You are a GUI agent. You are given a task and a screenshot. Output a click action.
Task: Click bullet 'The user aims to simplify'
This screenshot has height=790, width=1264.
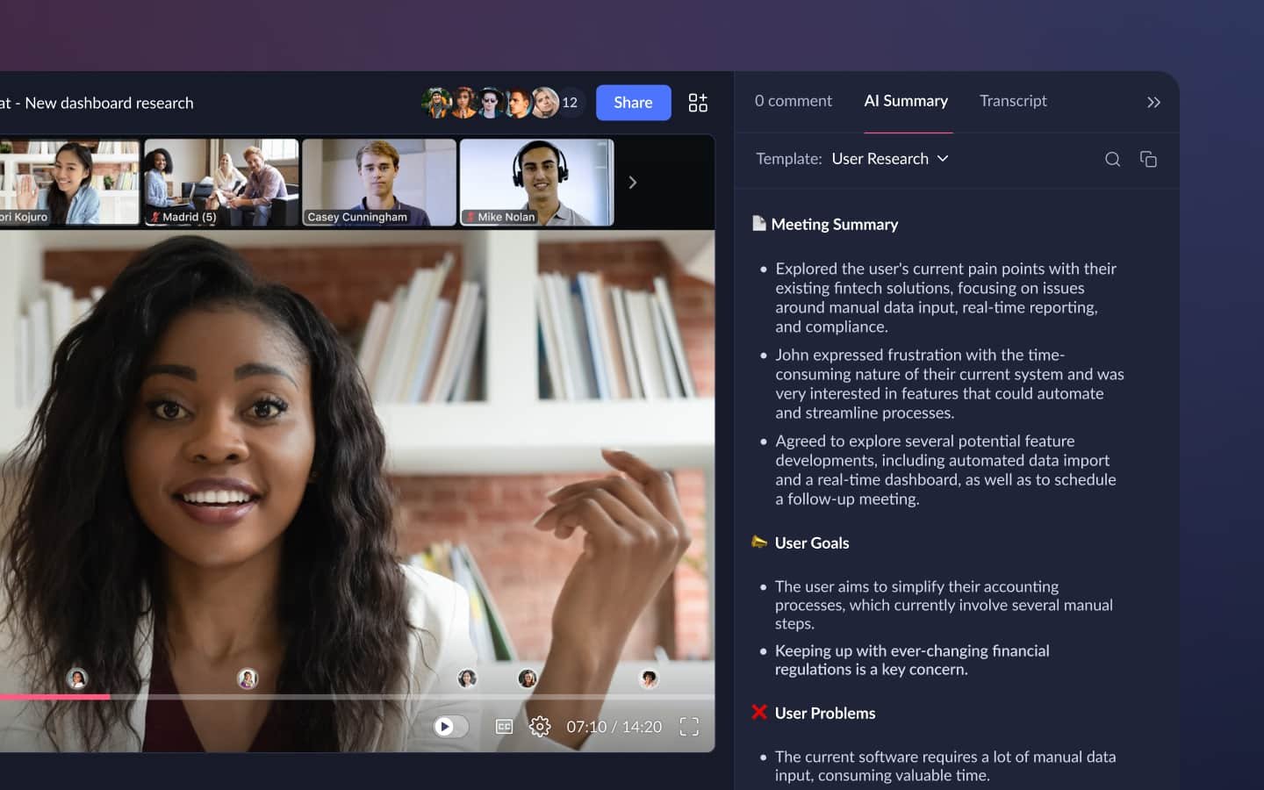point(944,605)
